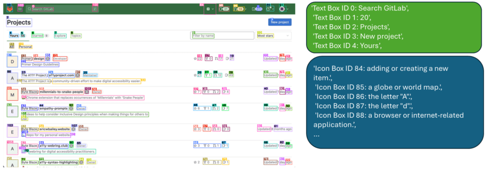This screenshot has height=175, width=485.
Task: Open the a11y-syntax-highlighting project link
Action: [58, 162]
